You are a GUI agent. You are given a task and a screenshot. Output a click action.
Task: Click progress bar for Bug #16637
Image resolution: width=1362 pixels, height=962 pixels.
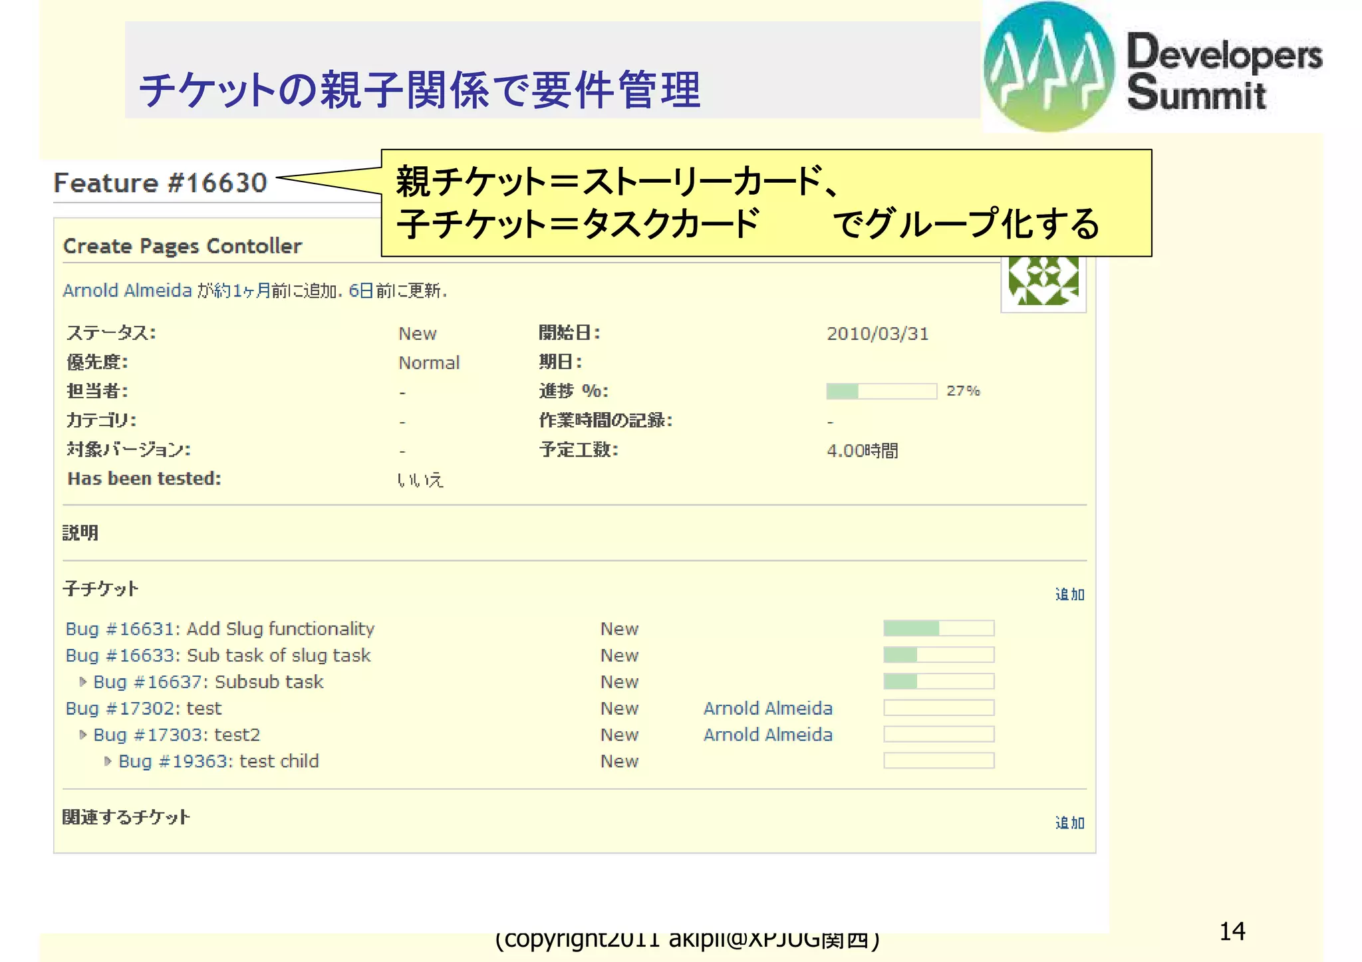pos(939,681)
